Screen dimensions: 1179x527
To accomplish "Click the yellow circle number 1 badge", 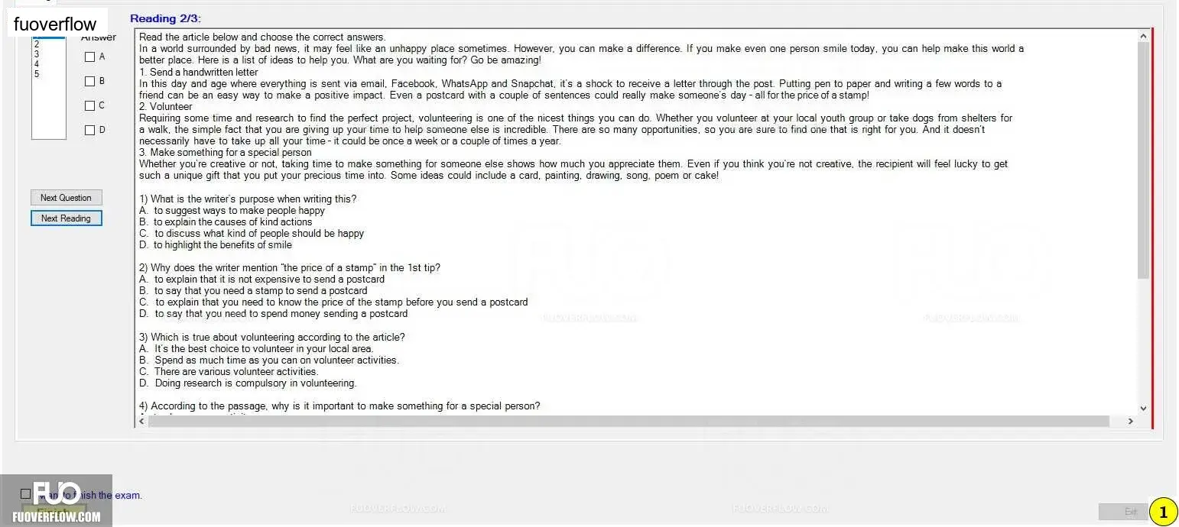I will click(x=1163, y=512).
